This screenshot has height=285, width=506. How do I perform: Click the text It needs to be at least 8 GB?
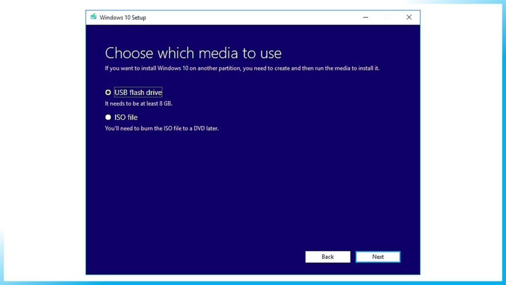(139, 103)
